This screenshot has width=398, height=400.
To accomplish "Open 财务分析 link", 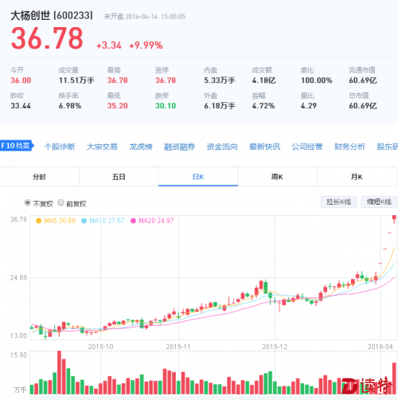I will coord(349,147).
